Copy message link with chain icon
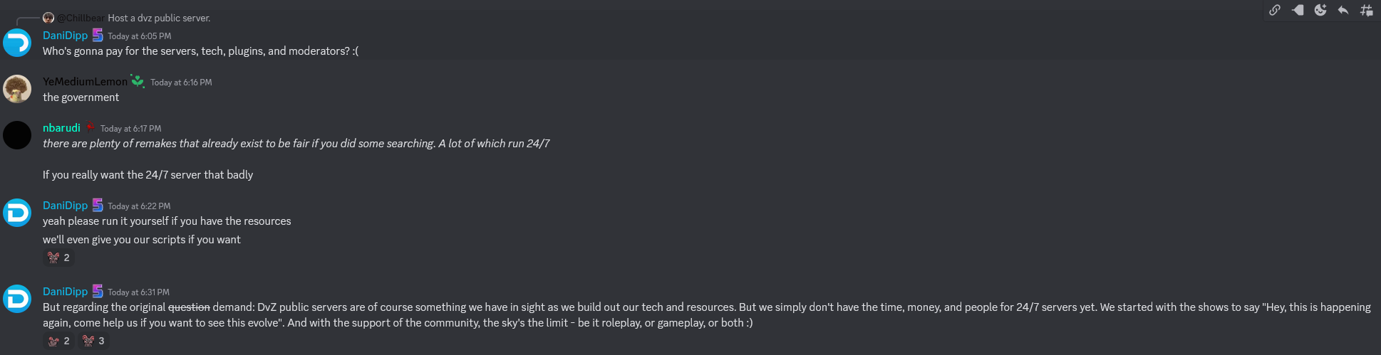The image size is (1381, 355). coord(1275,10)
